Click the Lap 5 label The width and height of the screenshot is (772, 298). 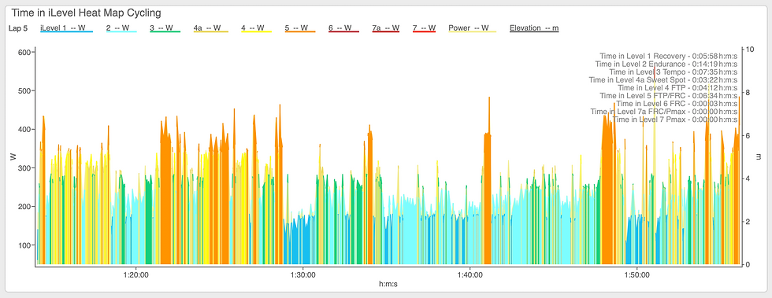pyautogui.click(x=18, y=28)
